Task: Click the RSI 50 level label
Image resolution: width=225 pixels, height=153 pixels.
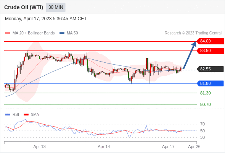Action: coord(202,131)
